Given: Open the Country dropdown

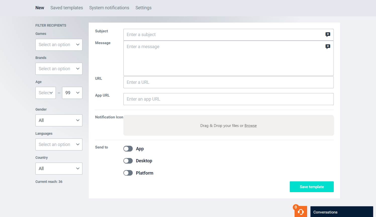Looking at the screenshot, I should click(x=59, y=169).
